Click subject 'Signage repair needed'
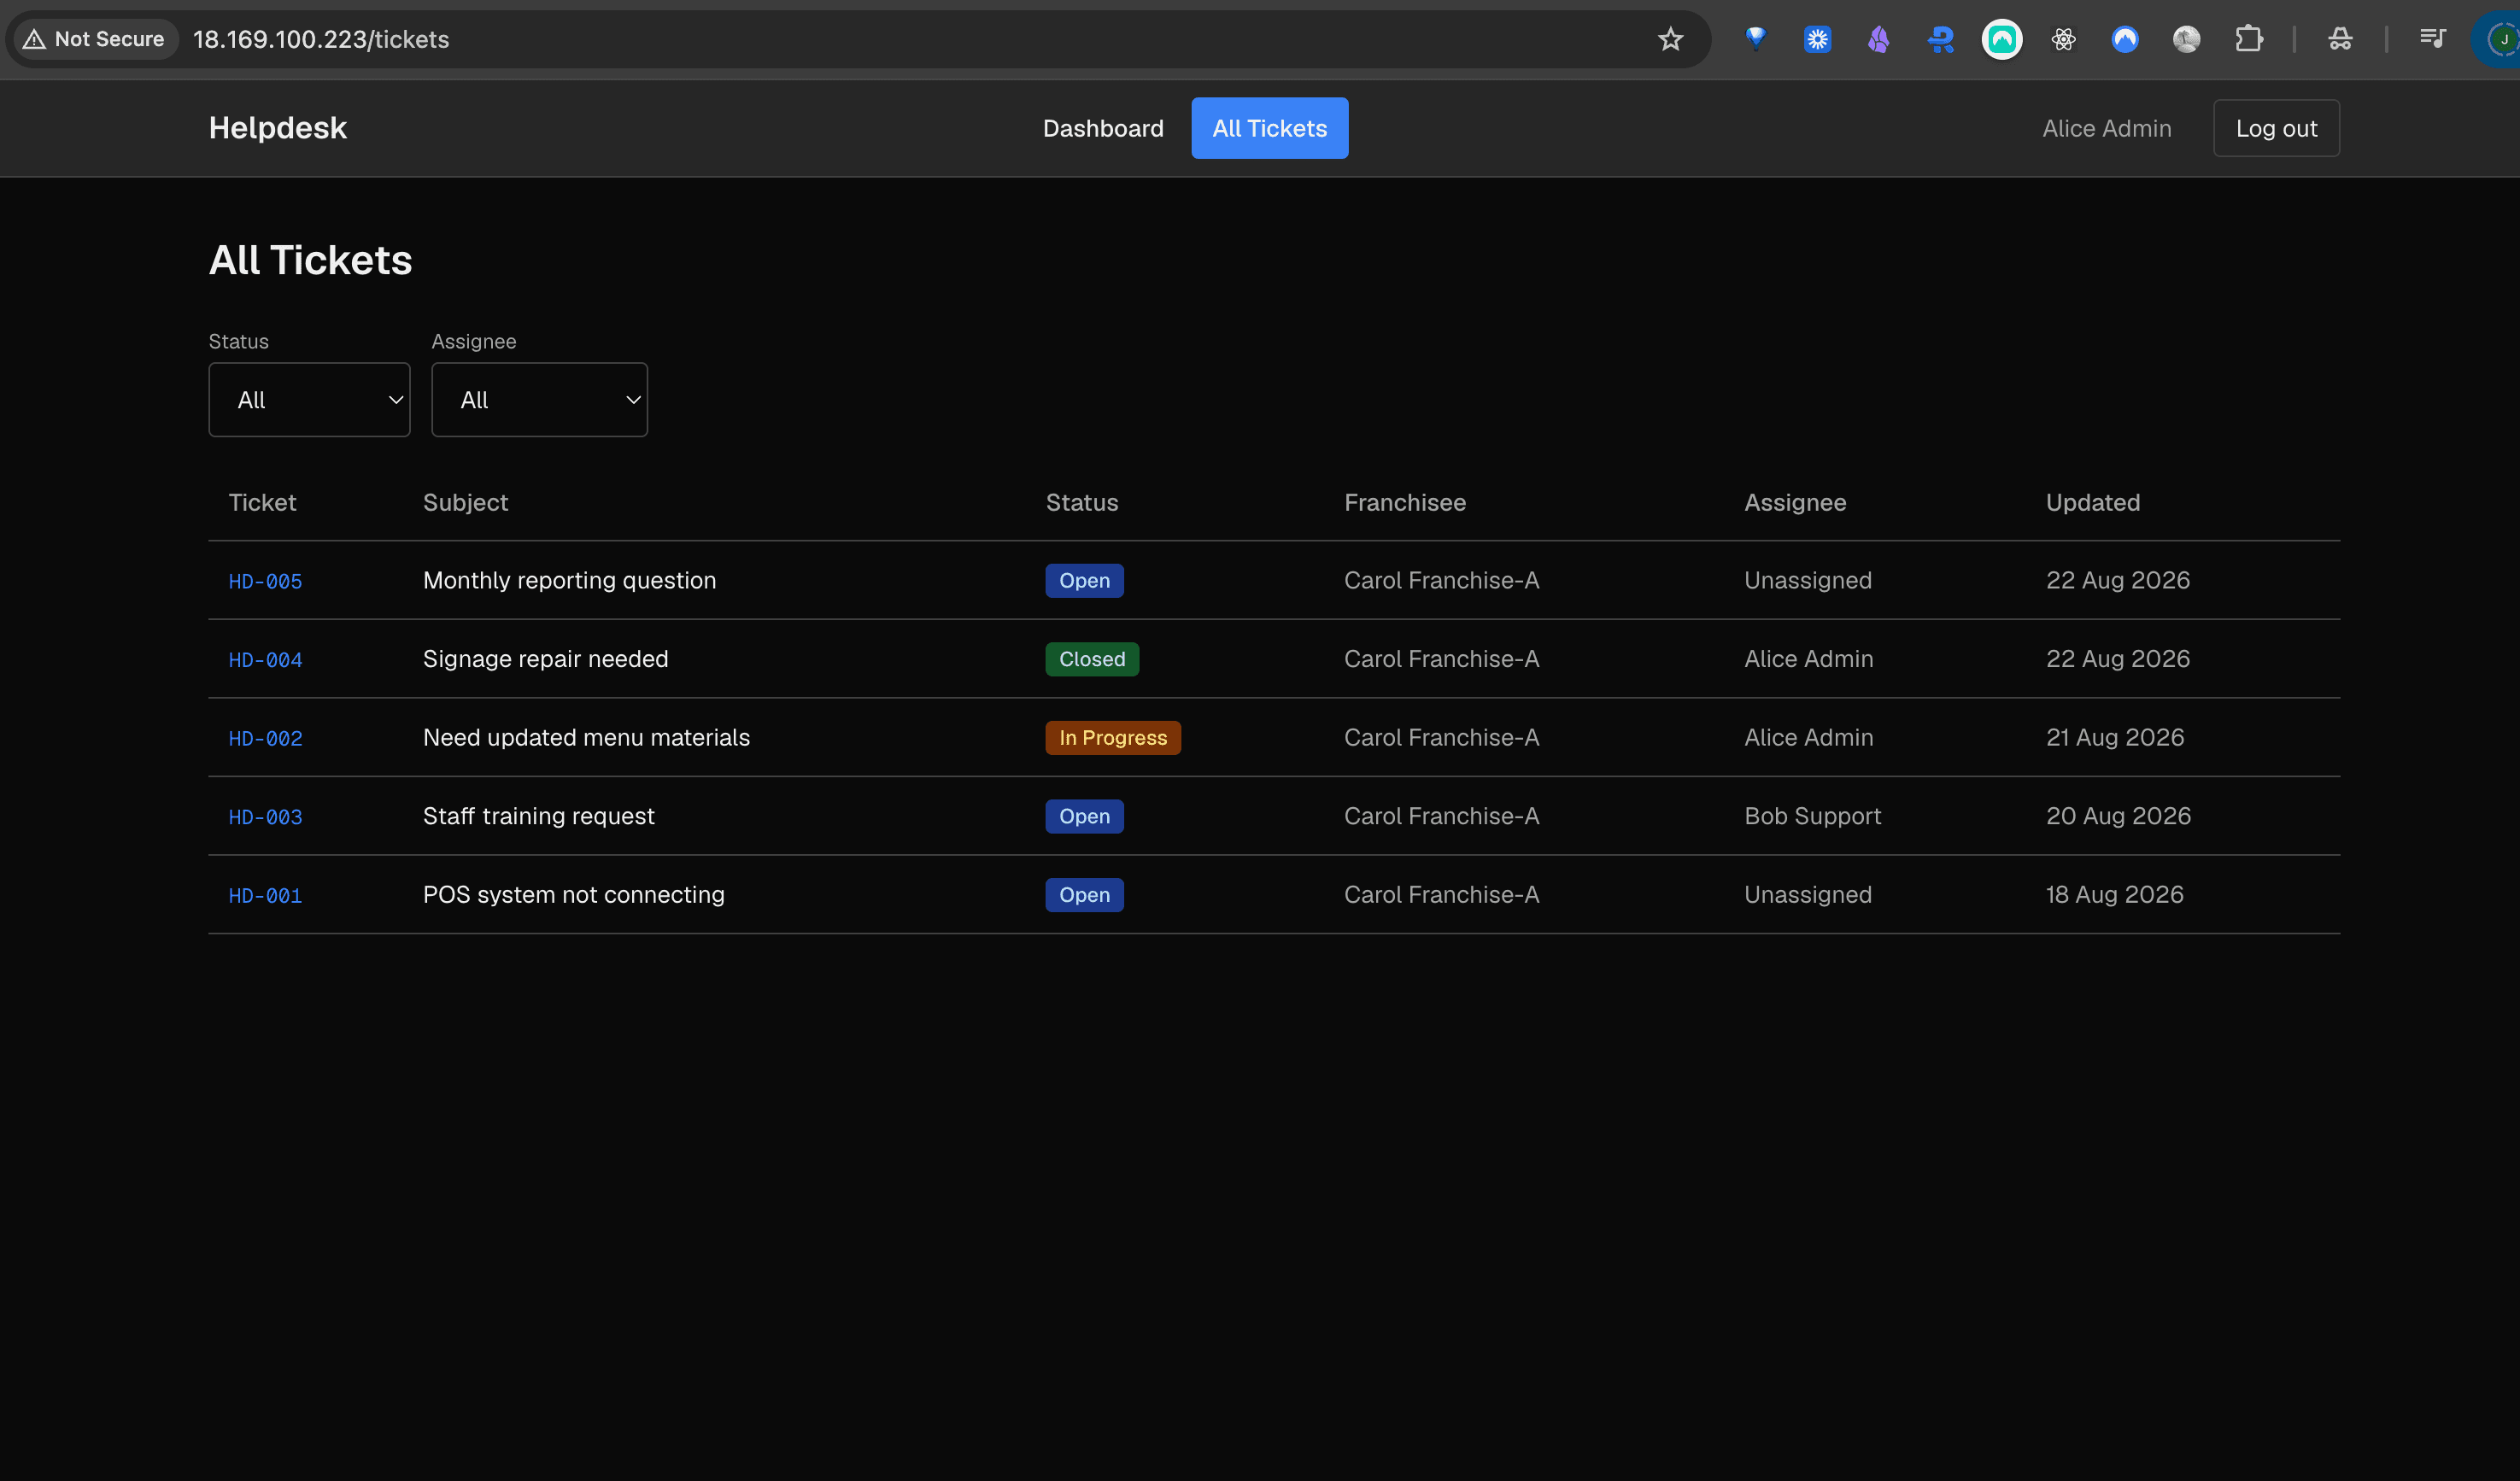This screenshot has height=1481, width=2520. pos(545,659)
